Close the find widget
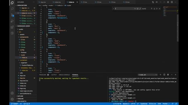Image resolution: width=188 pixels, height=105 pixels. 160,8
